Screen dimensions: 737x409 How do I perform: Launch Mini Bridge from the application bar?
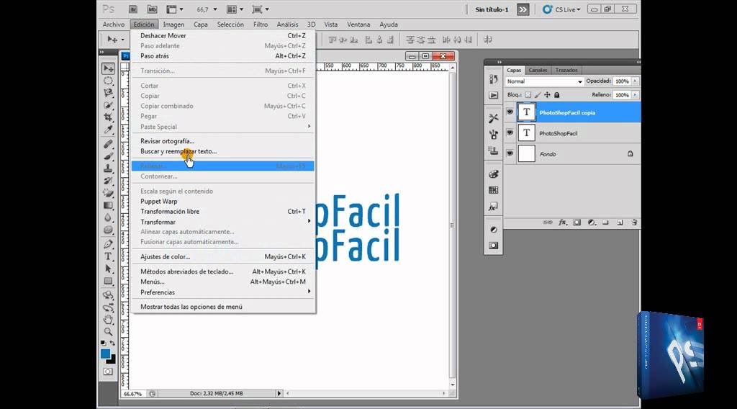pyautogui.click(x=152, y=9)
